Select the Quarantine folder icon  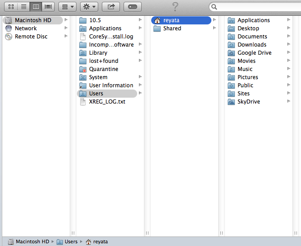click(x=83, y=69)
